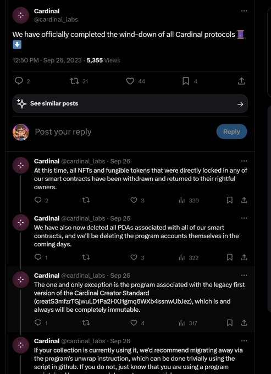Open more options on main Cardinal post

click(244, 11)
